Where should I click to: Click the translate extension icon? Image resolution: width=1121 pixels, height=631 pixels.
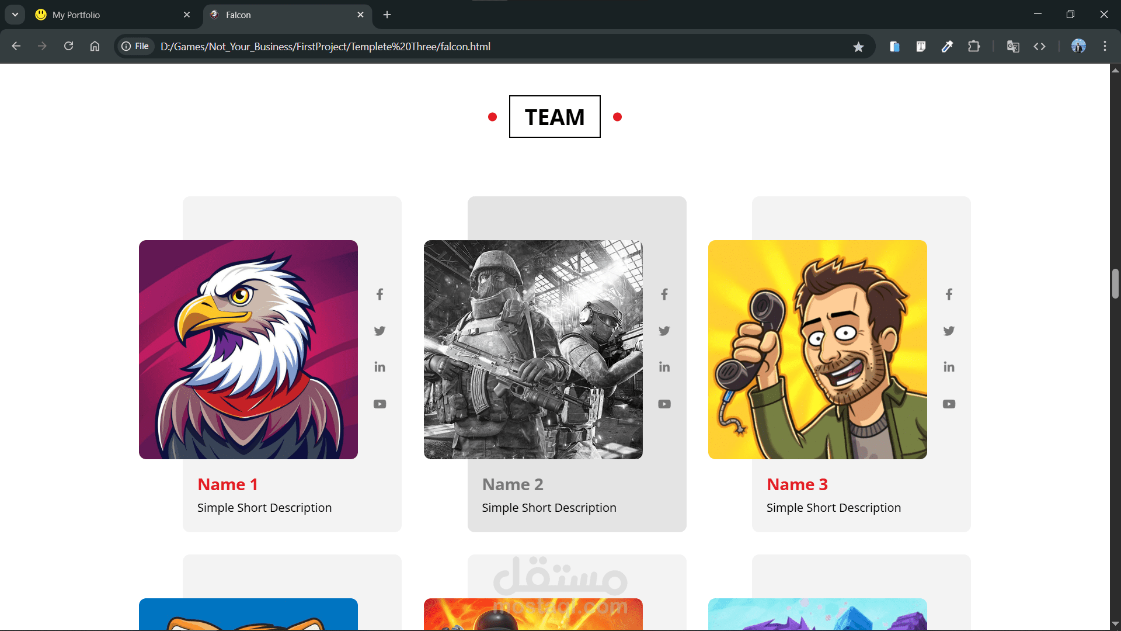click(1013, 46)
